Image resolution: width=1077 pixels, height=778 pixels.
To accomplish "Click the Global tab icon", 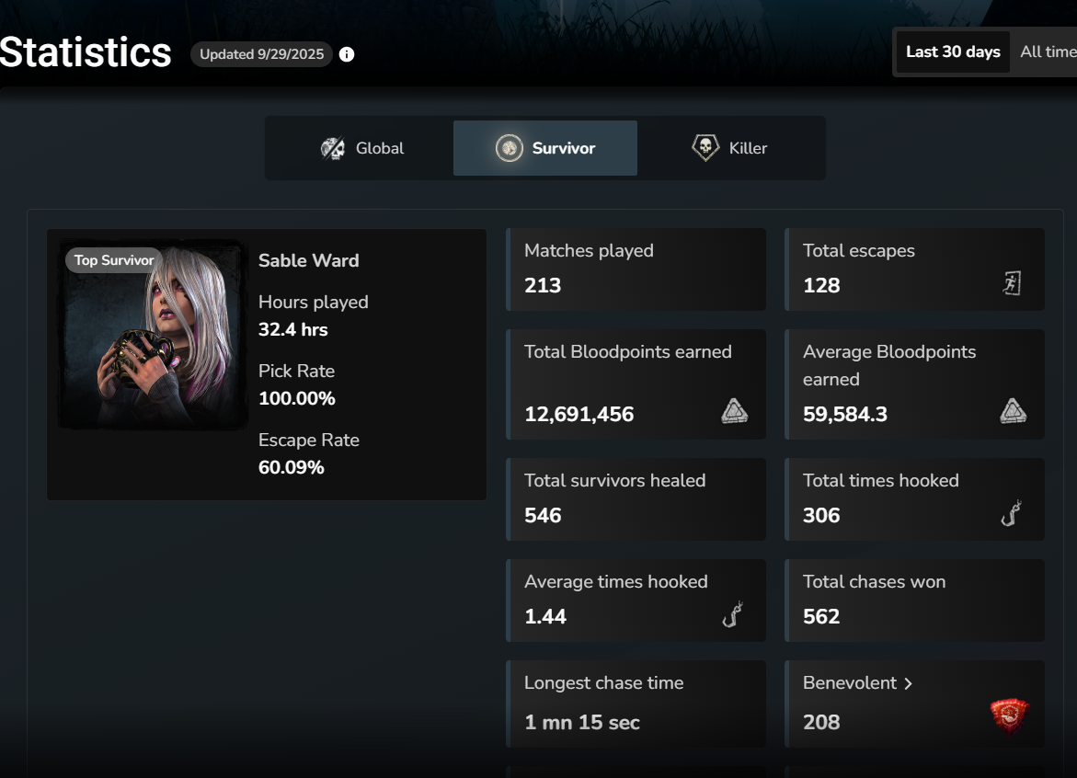I will pyautogui.click(x=333, y=148).
